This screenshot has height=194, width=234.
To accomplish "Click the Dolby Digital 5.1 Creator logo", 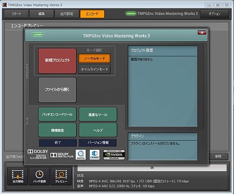I will 38,155.
